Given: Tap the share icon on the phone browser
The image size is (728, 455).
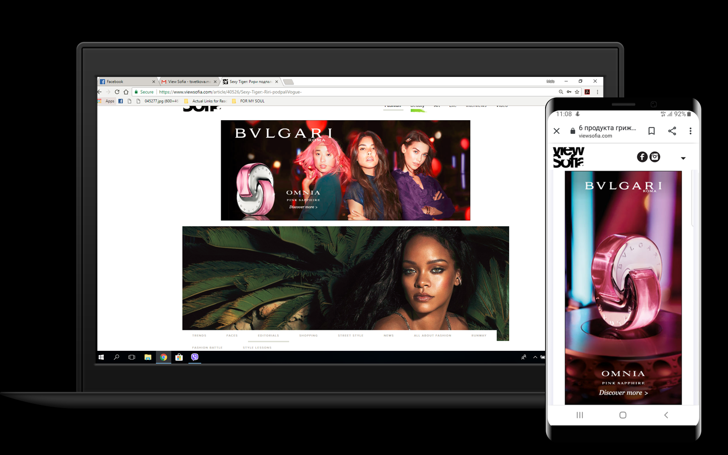Looking at the screenshot, I should tap(672, 131).
